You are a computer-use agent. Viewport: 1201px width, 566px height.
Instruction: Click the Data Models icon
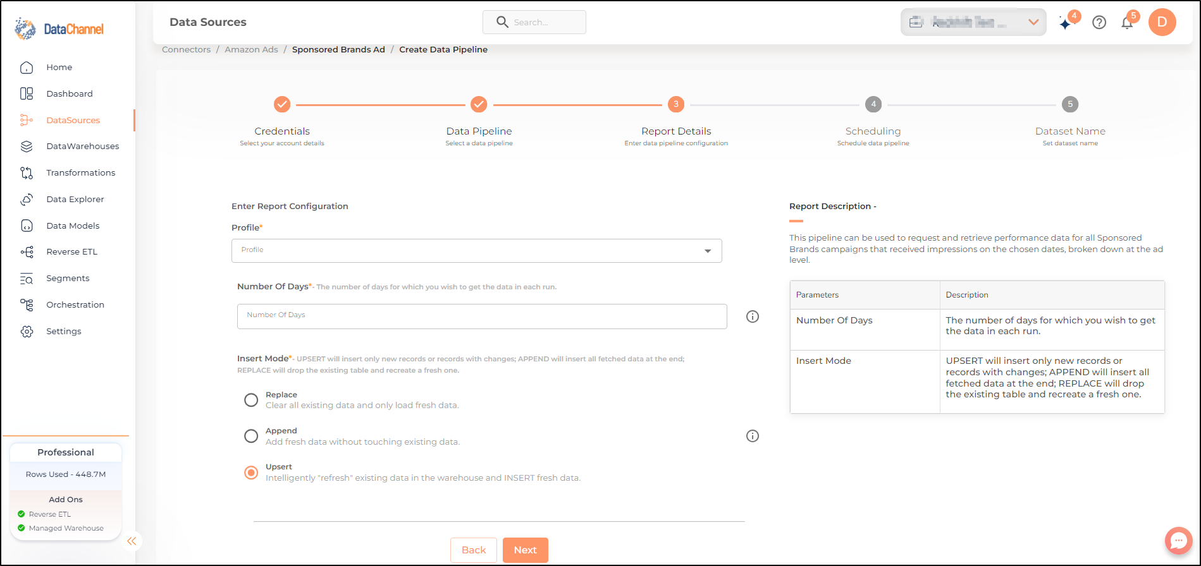coord(27,226)
